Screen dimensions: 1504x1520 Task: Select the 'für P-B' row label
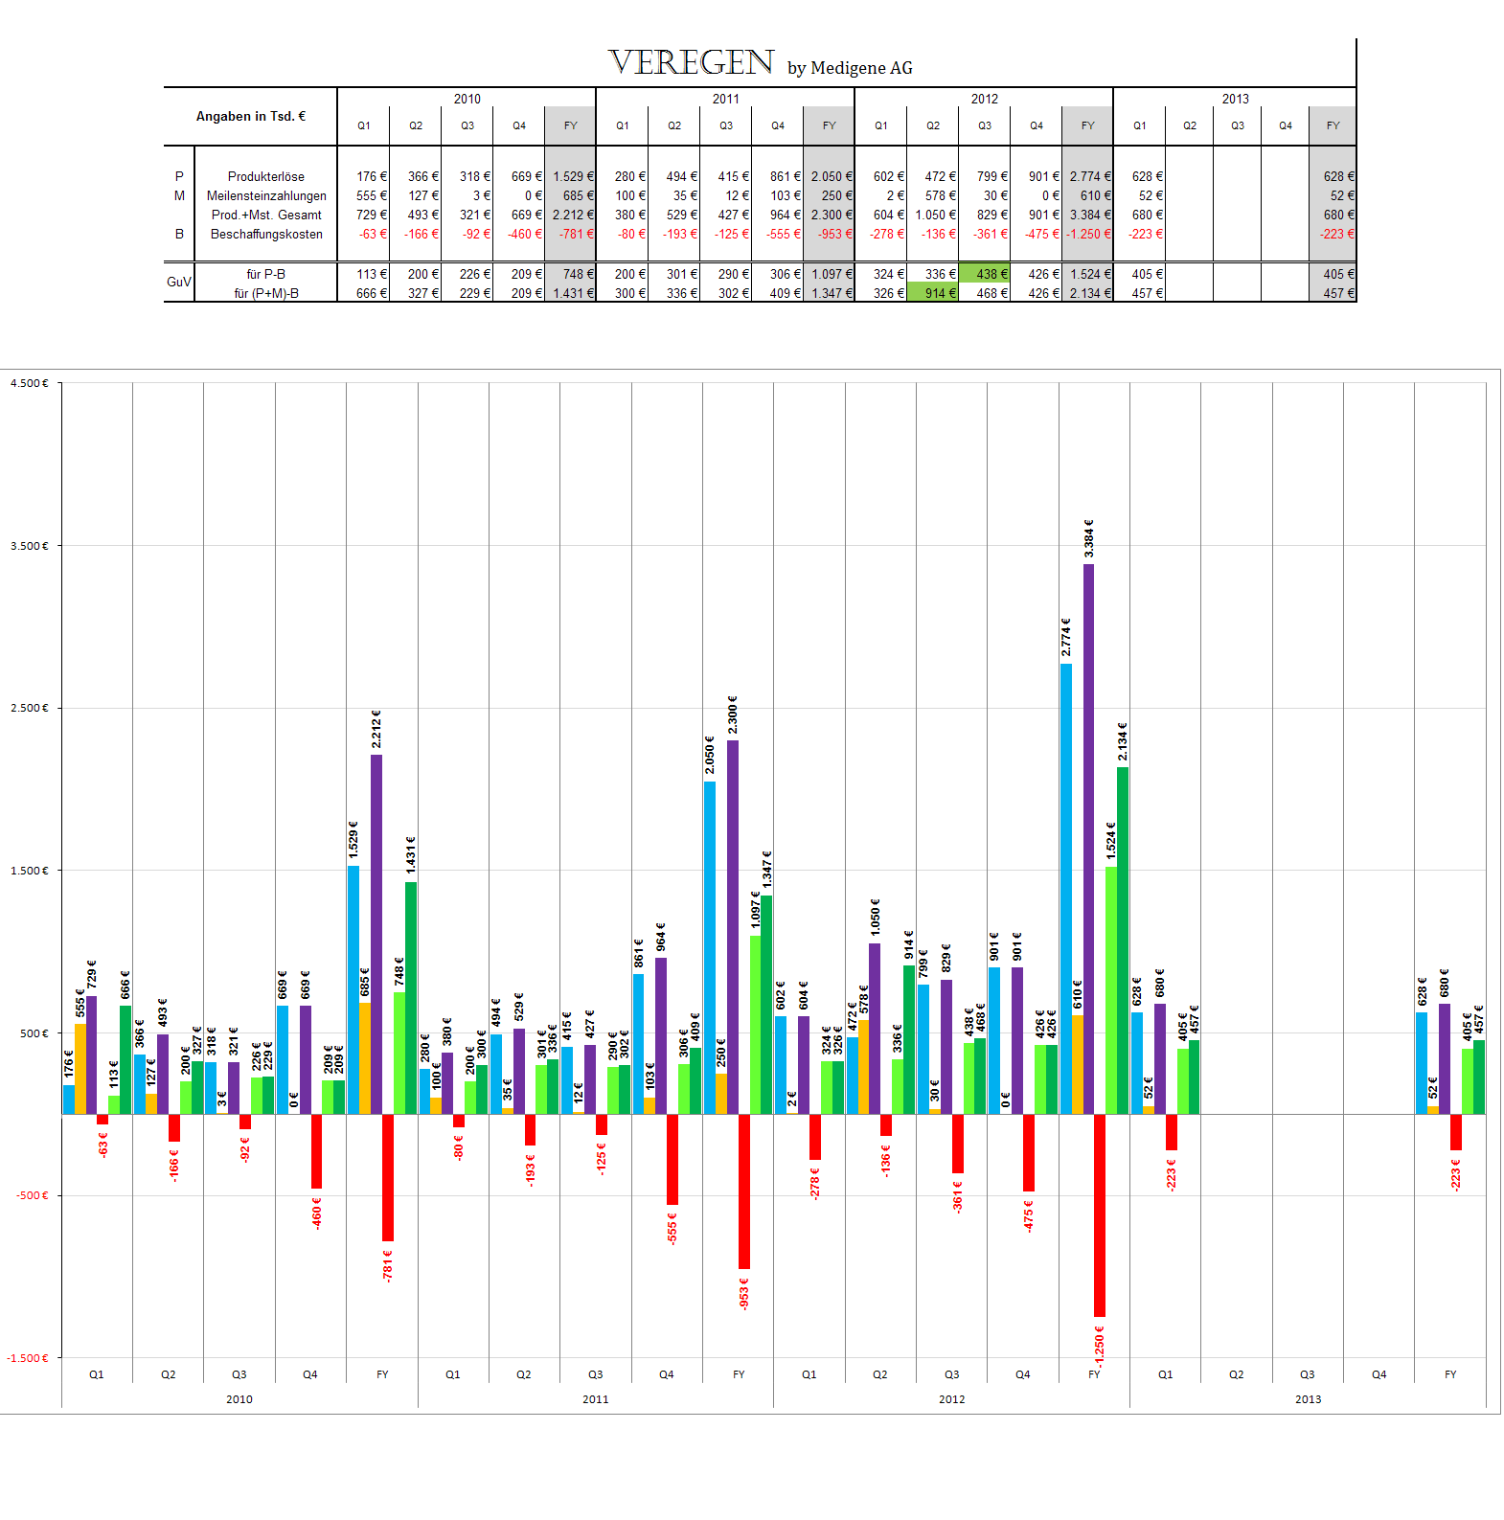[266, 274]
